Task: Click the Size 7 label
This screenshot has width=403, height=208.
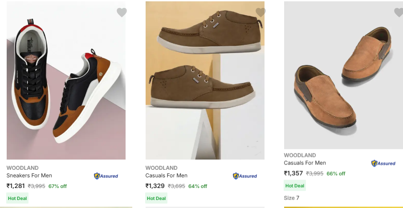Action: (x=292, y=198)
